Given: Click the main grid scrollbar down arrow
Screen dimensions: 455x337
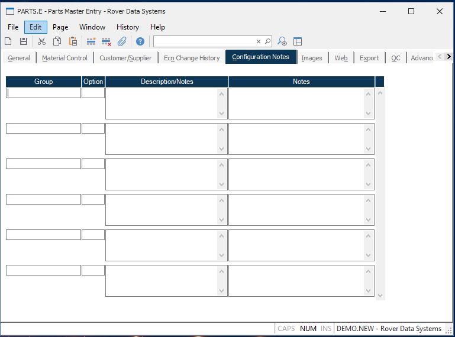Looking at the screenshot, I should (380, 295).
